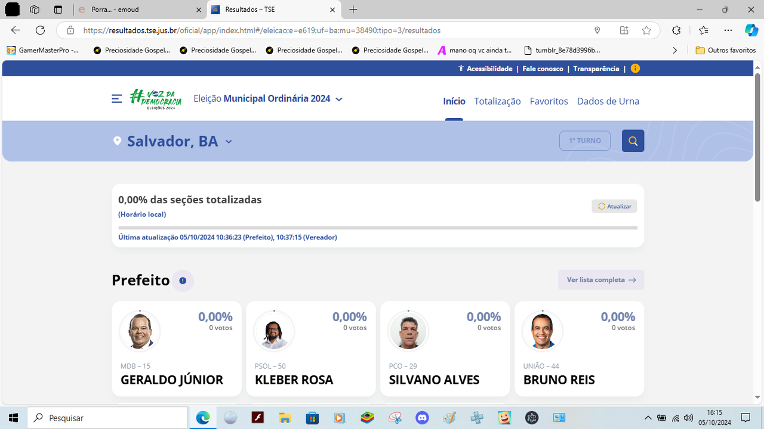Viewport: 764px width, 429px height.
Task: Go to Dados de Urna tab
Action: (608, 101)
